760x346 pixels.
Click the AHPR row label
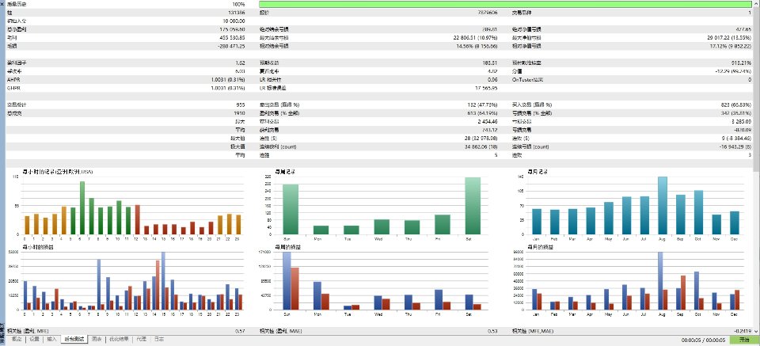(13, 80)
